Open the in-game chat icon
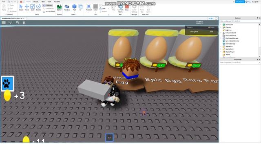Image resolution: width=261 pixels, height=147 pixels. 10,22
